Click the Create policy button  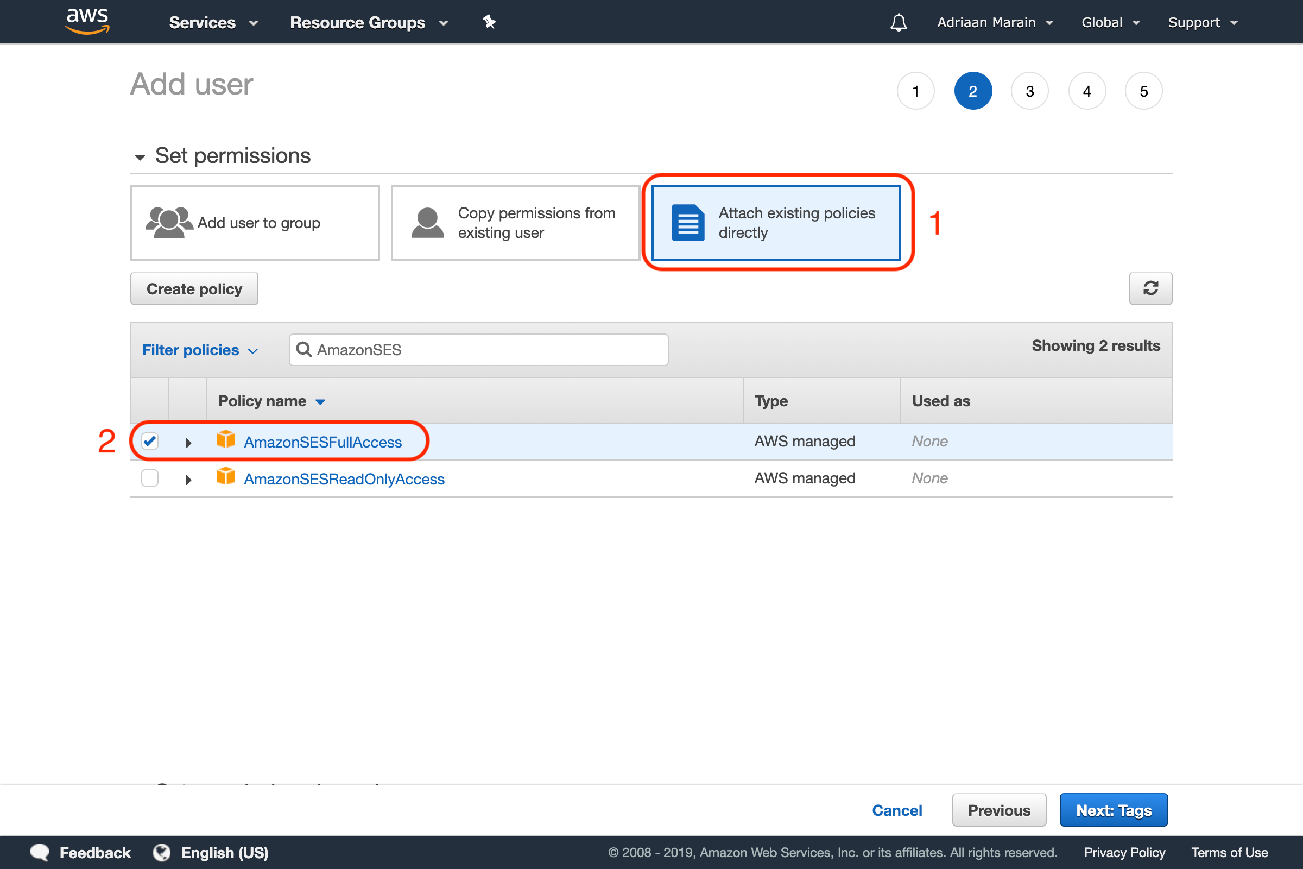pyautogui.click(x=194, y=289)
